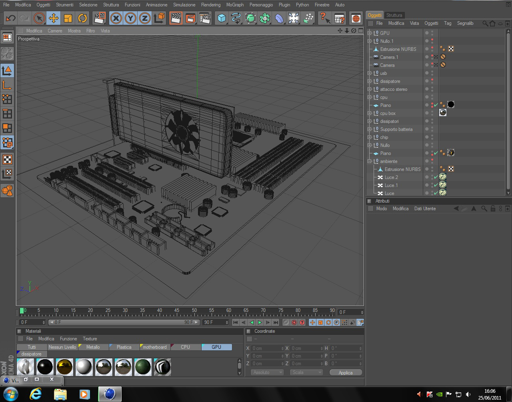This screenshot has width=512, height=402.
Task: Toggle X axis lock
Action: pos(116,18)
